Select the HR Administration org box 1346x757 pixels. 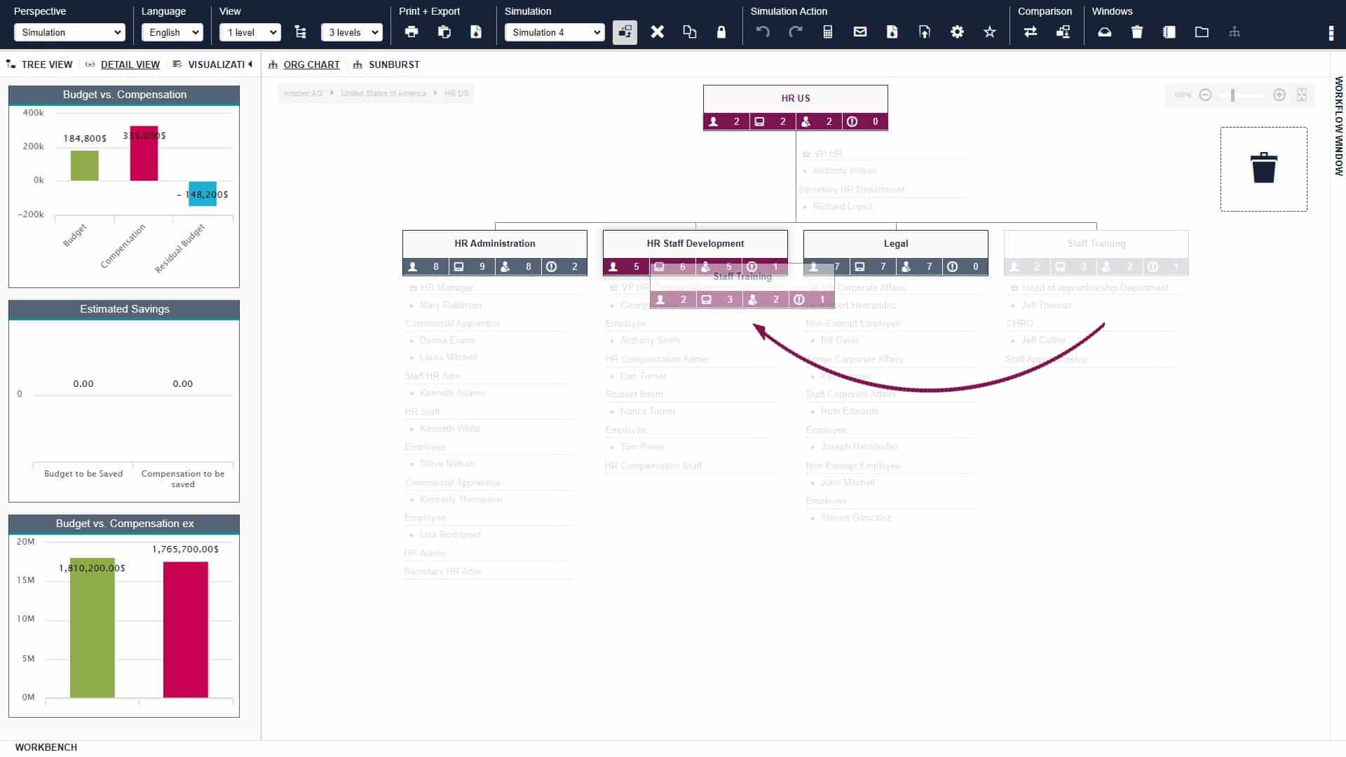pyautogui.click(x=494, y=243)
